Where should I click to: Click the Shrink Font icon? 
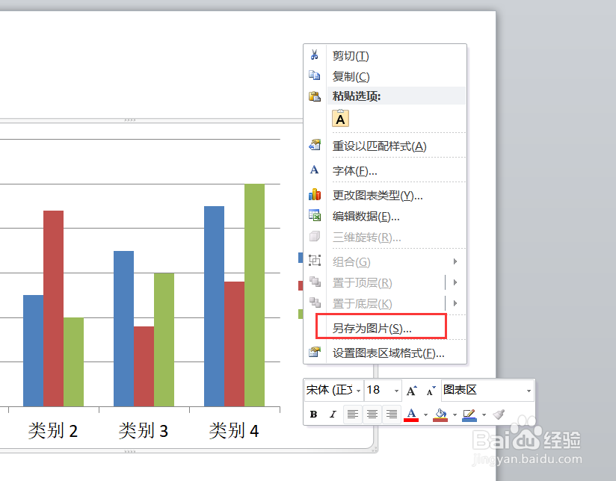click(x=430, y=389)
